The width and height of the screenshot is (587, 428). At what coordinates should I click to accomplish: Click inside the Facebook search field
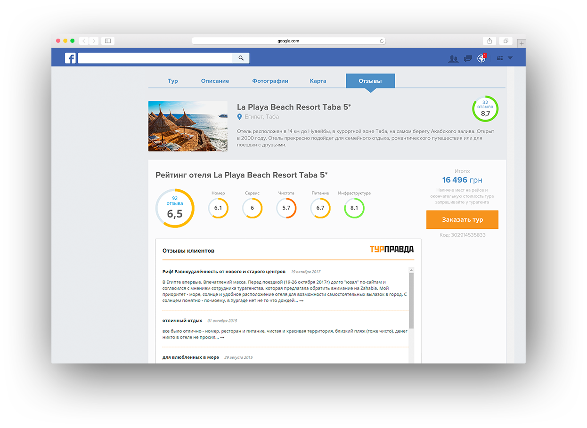click(x=155, y=58)
